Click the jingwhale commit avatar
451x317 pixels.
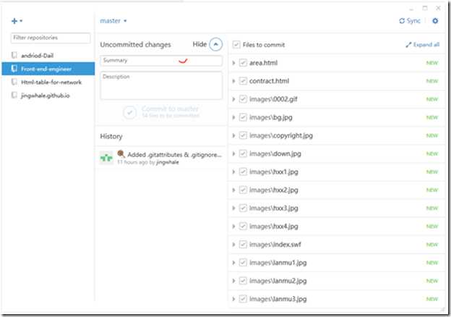[x=106, y=158]
